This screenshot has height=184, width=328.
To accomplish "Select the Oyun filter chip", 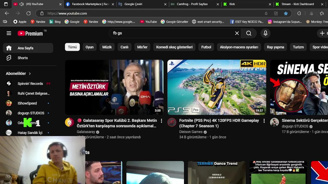I will (89, 47).
